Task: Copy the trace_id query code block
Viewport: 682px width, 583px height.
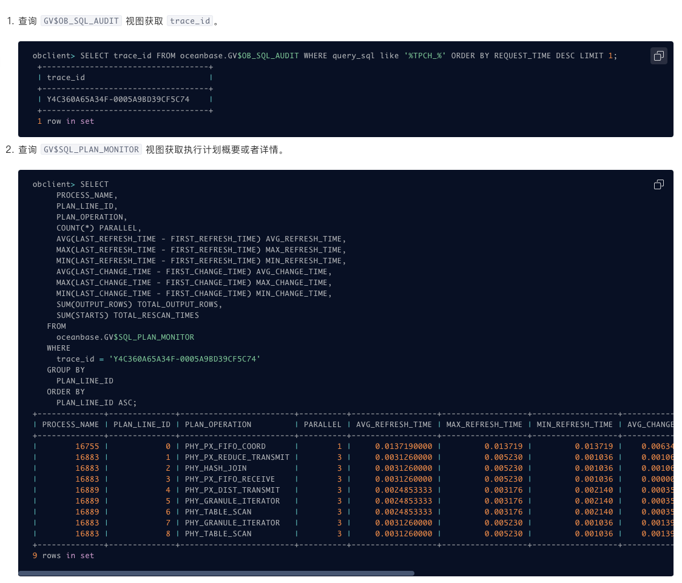Action: coord(658,56)
